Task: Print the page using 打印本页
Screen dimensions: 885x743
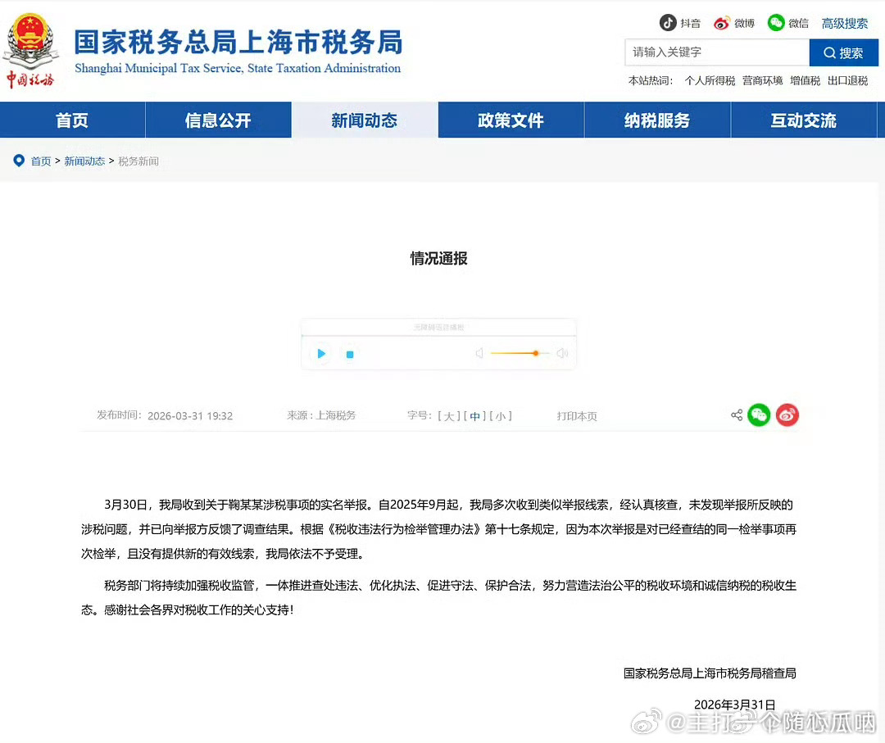Action: coord(576,416)
